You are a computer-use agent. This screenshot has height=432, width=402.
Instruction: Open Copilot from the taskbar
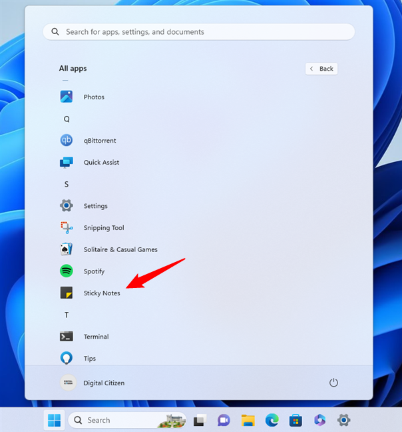point(319,420)
